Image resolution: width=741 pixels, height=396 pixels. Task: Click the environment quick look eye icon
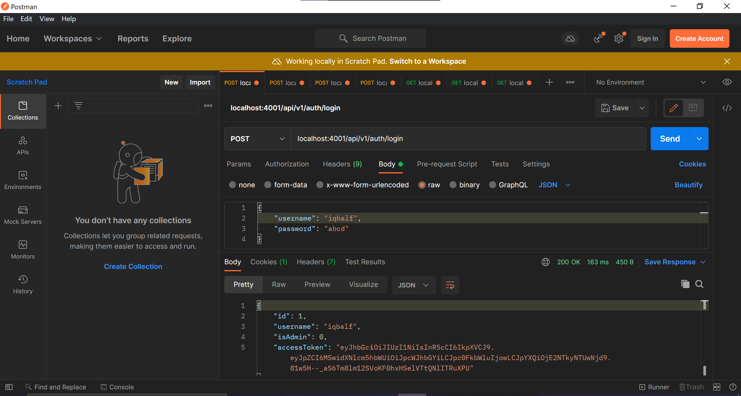[727, 82]
